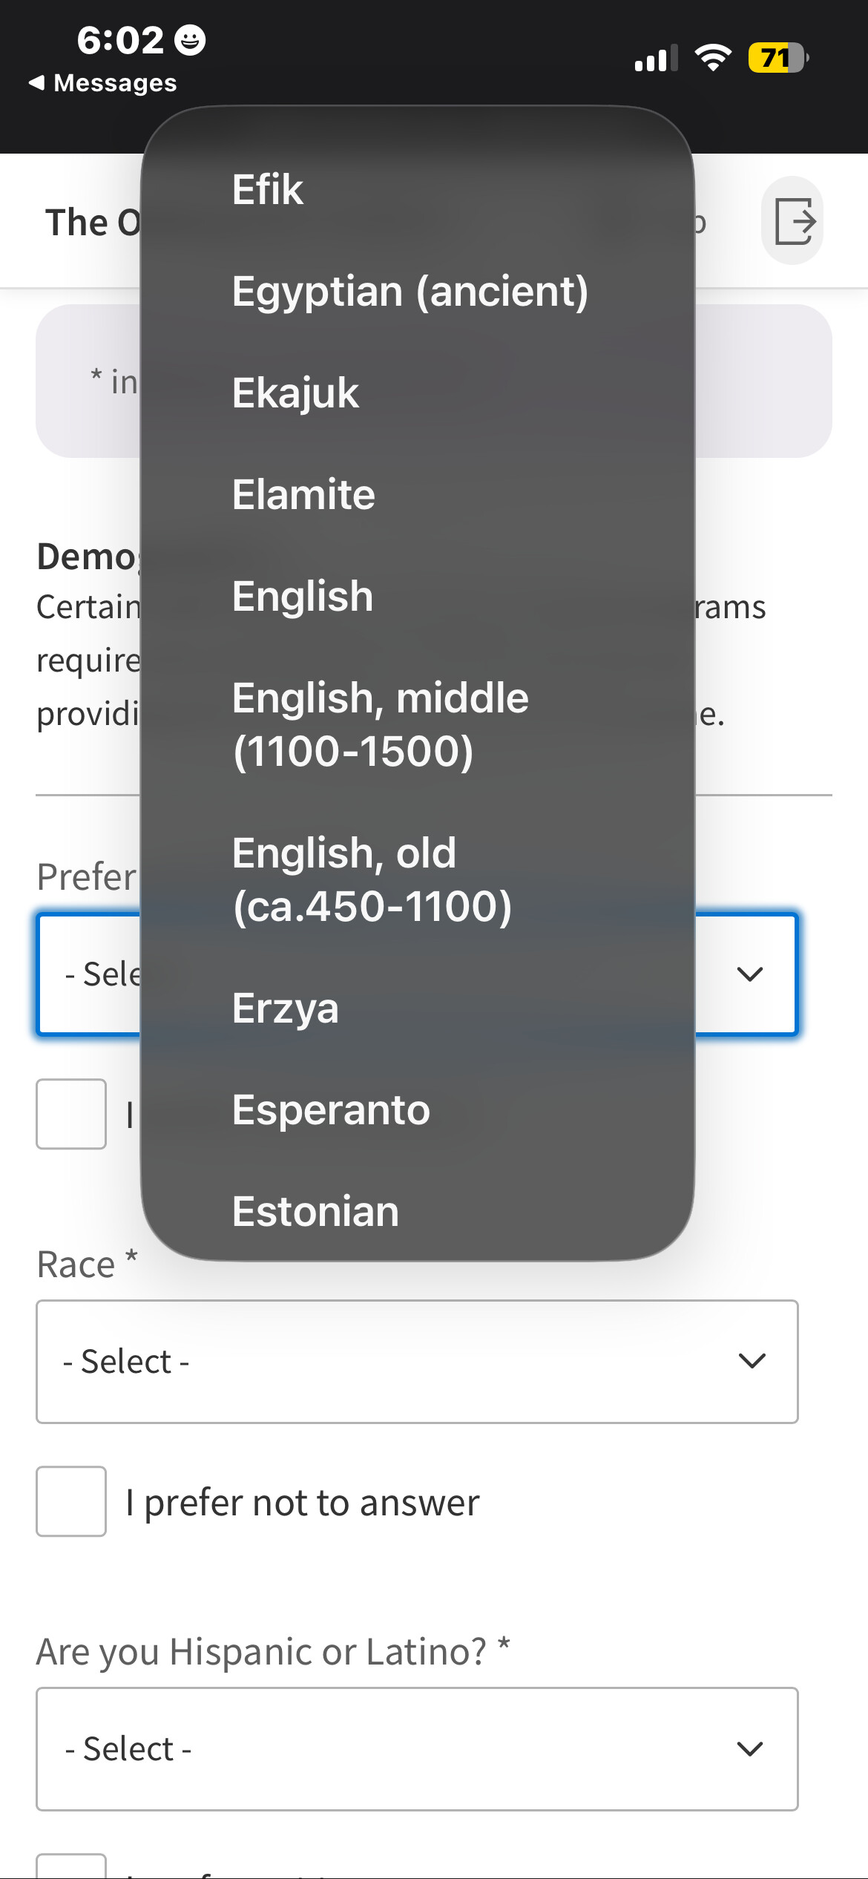The width and height of the screenshot is (868, 1879).
Task: Toggle the checkbox below preferred language
Action: coord(71,1114)
